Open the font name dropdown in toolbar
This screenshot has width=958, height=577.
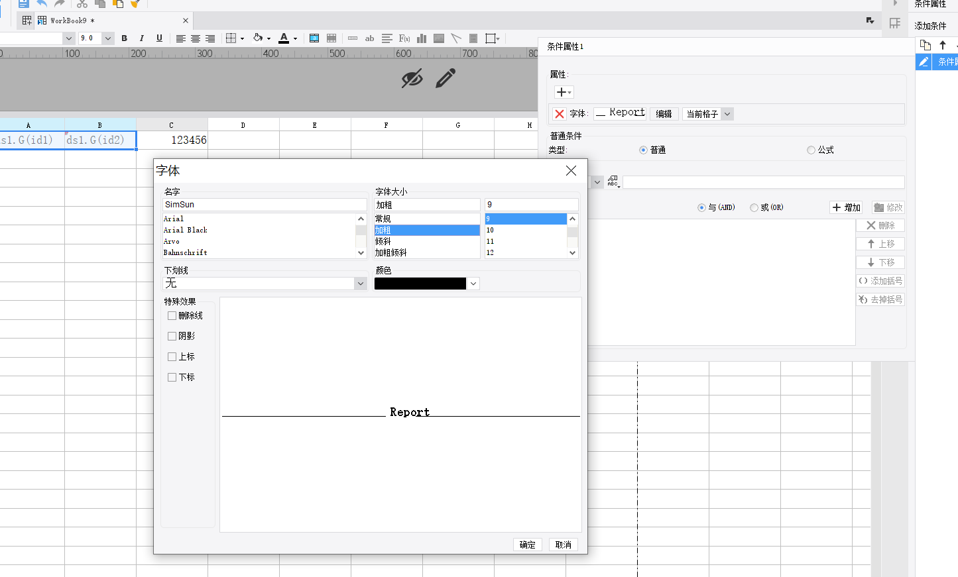(x=68, y=38)
